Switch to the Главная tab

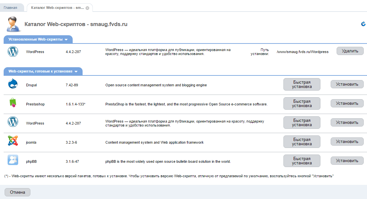coord(11,8)
